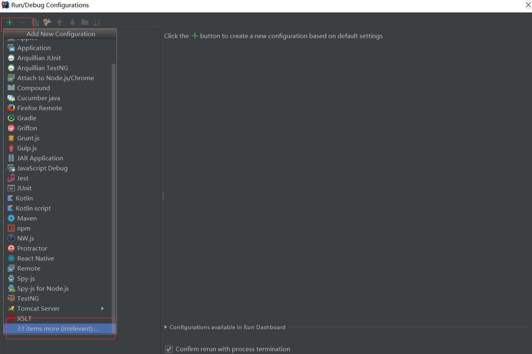The image size is (532, 354).
Task: Click the Copy Configuration toolbar icon
Action: click(35, 22)
